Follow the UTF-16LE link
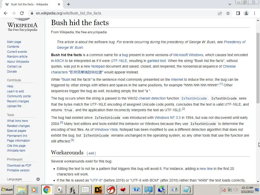The height and width of the screenshot is (195, 260). pyautogui.click(x=119, y=61)
